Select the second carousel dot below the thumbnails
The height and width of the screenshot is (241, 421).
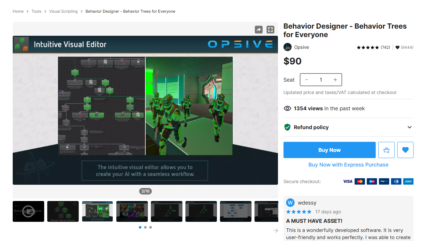point(145,227)
